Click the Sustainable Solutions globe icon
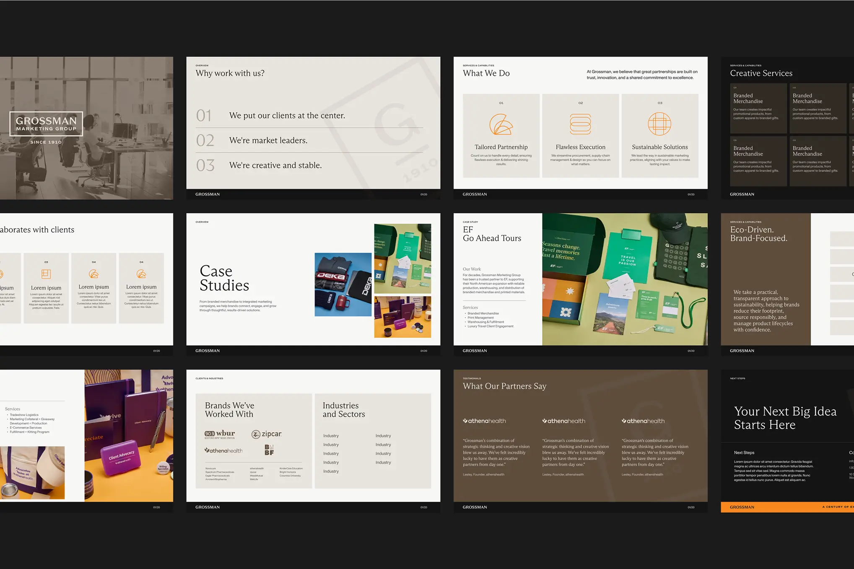Viewport: 854px width, 569px height. tap(659, 124)
